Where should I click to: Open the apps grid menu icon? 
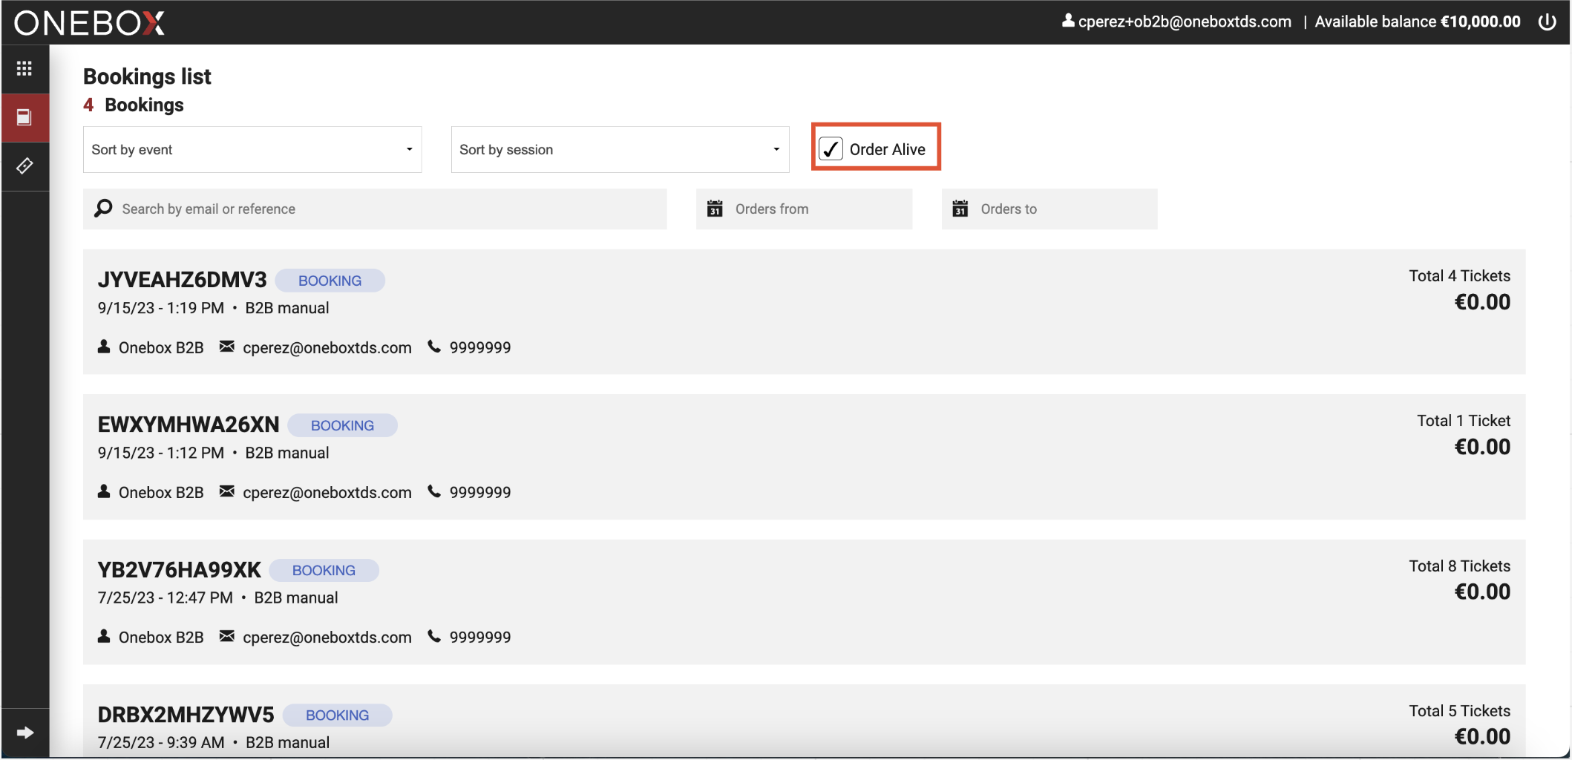(24, 68)
